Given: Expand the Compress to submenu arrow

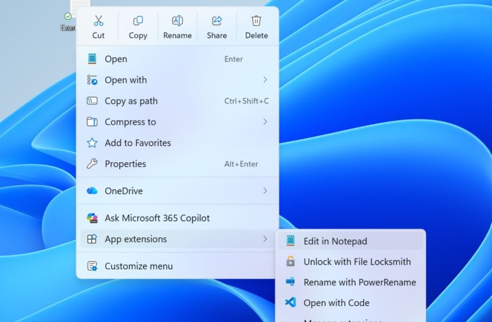Looking at the screenshot, I should pyautogui.click(x=265, y=121).
